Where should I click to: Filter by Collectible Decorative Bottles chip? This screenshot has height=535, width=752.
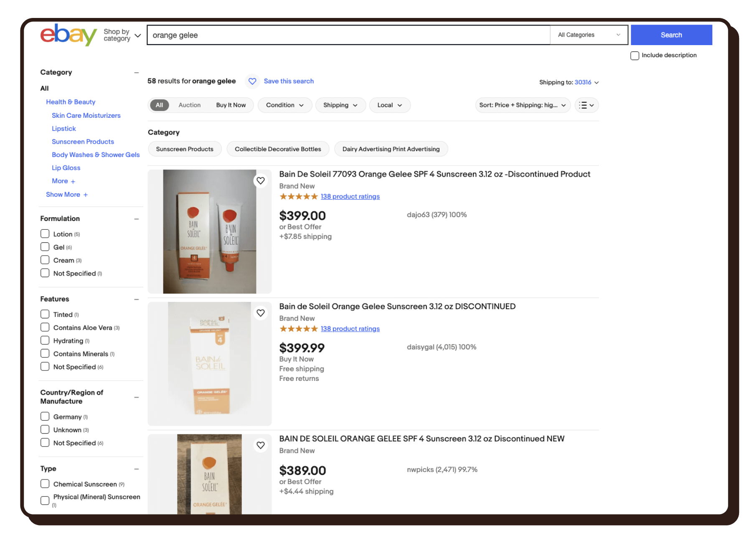point(278,149)
